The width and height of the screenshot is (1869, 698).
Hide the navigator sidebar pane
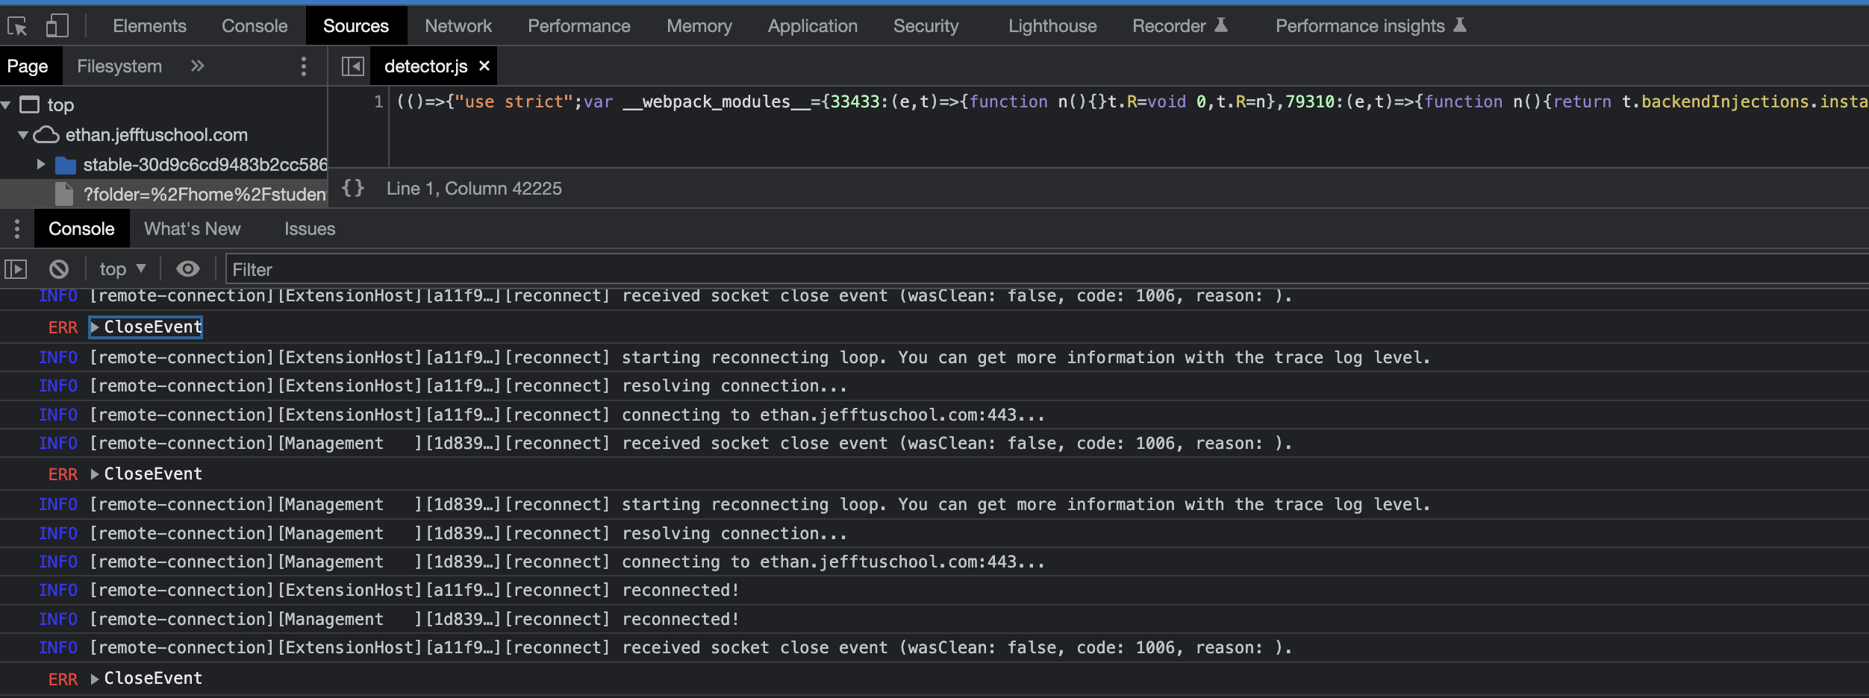(x=352, y=66)
